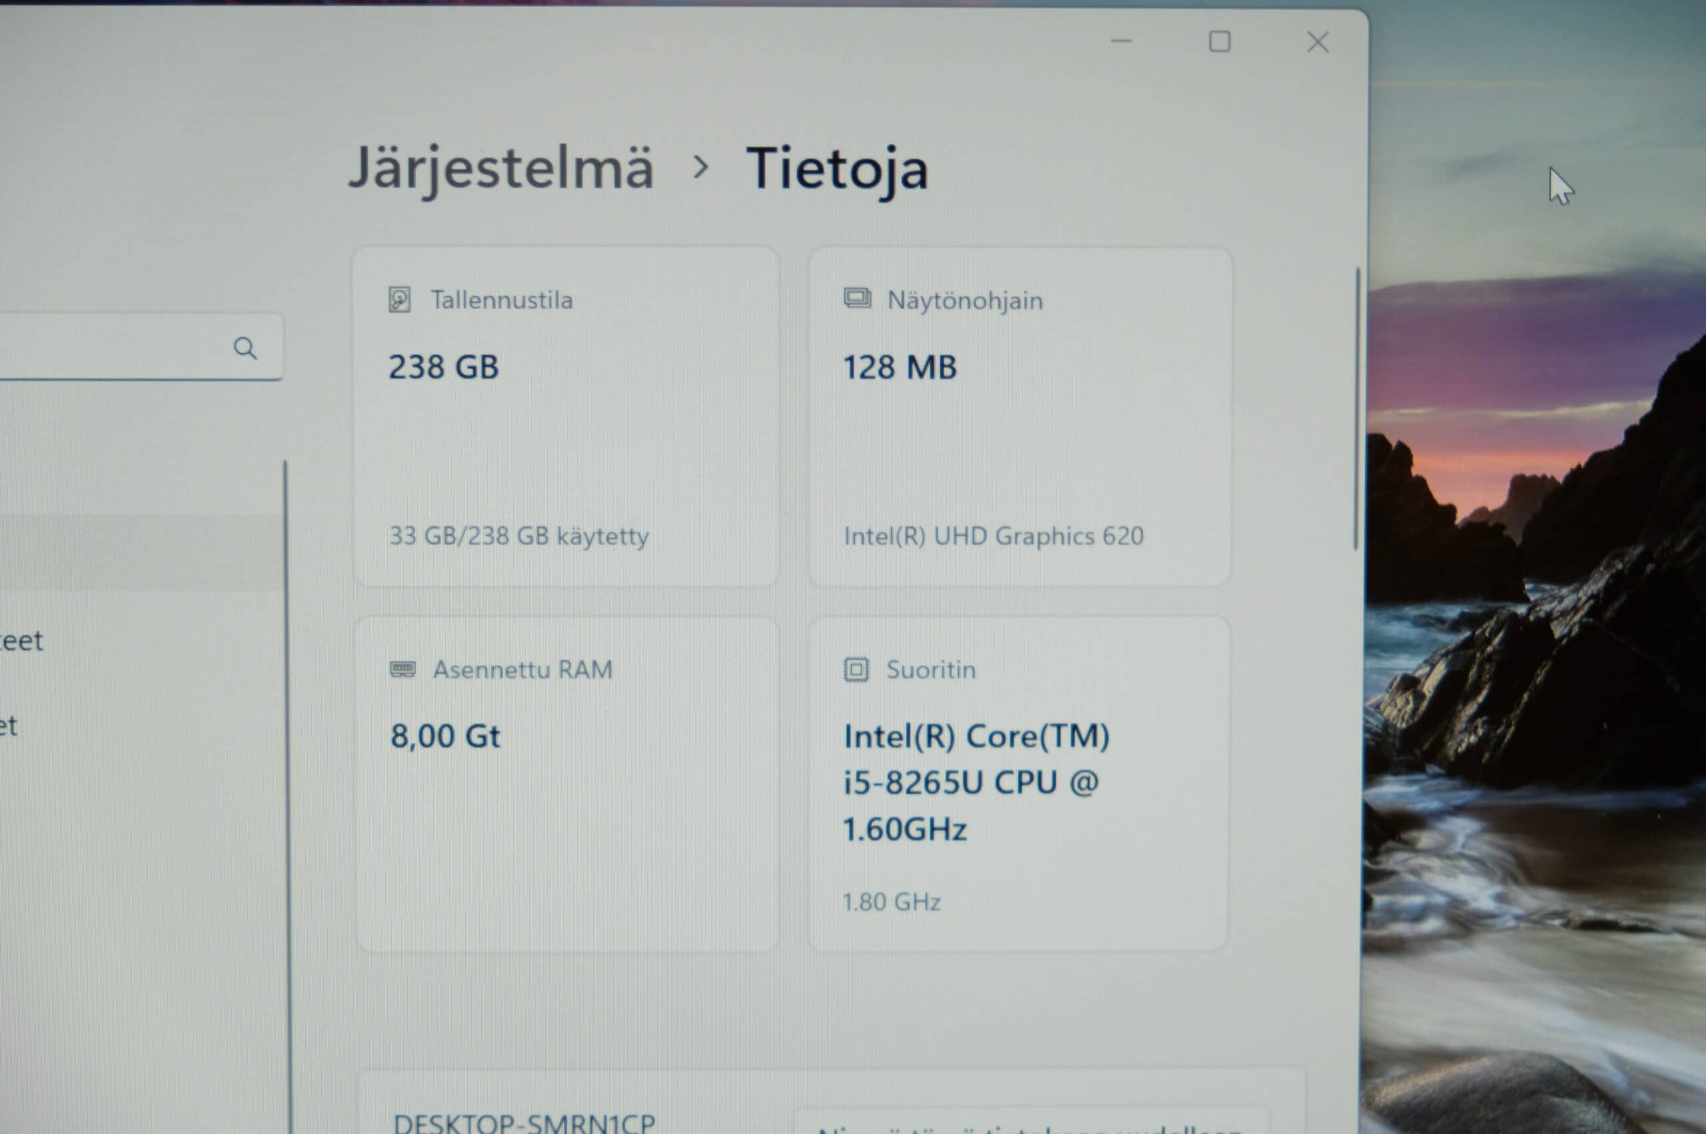Click the Näytönohjain graphics card icon
Viewport: 1706px width, 1134px height.
click(x=857, y=298)
